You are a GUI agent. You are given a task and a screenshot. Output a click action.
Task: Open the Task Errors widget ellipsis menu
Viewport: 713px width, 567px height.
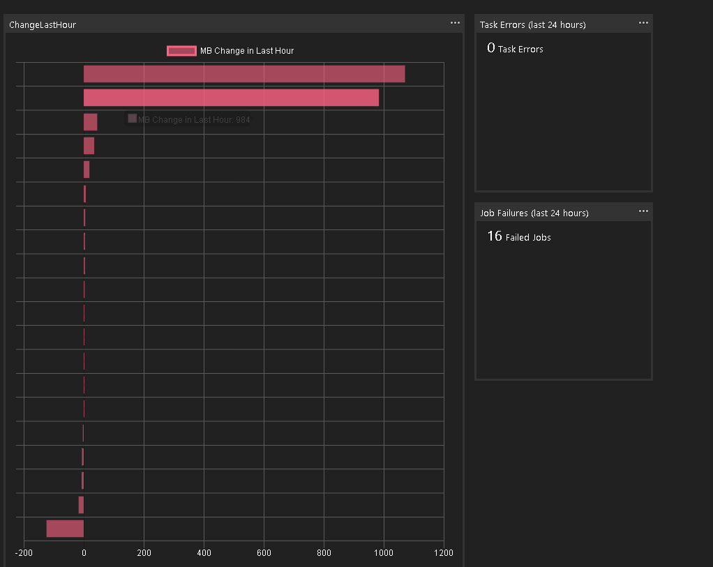click(643, 23)
